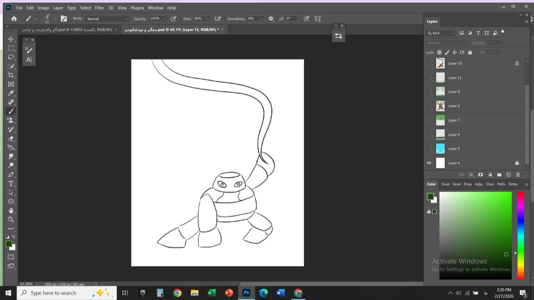The image size is (534, 300).
Task: Select the Eyedropper tool
Action: (x=11, y=93)
